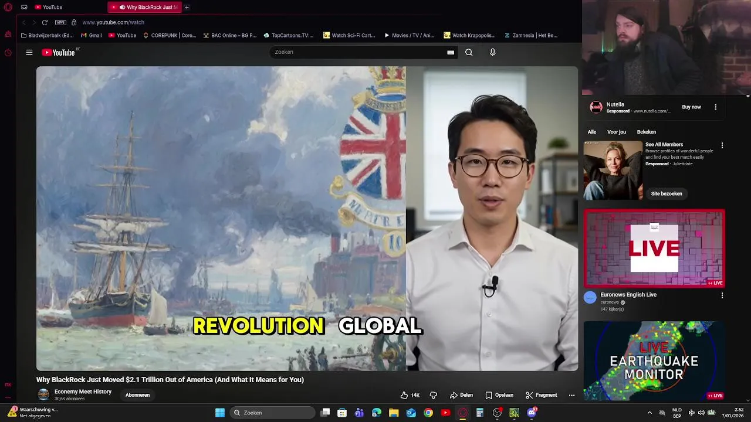
Task: Open the sidebar notifications bell icon
Action: click(x=8, y=34)
